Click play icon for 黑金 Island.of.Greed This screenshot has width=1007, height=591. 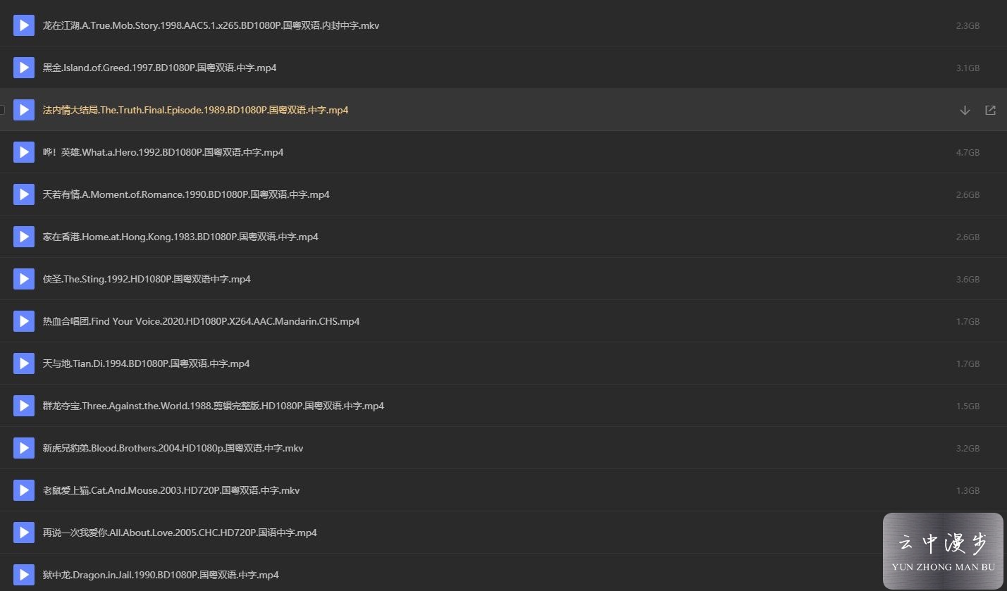coord(24,68)
